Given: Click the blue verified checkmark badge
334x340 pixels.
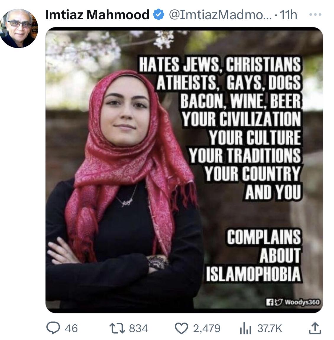Looking at the screenshot, I should pyautogui.click(x=158, y=14).
